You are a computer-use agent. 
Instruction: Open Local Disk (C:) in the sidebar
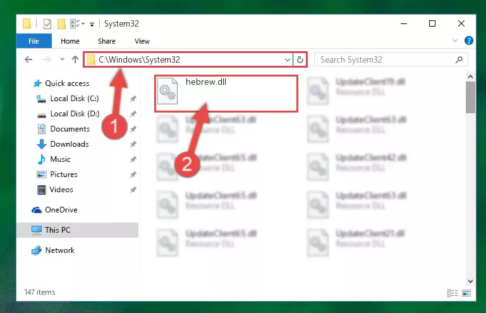(75, 99)
